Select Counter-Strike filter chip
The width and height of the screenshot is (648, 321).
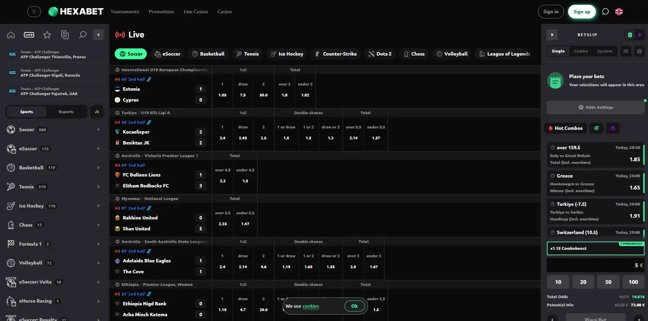(x=336, y=54)
